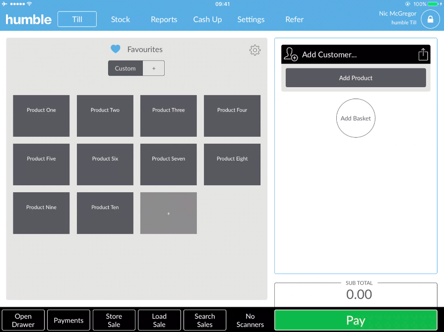Open Favourites settings gear icon
Image resolution: width=444 pixels, height=332 pixels.
(x=255, y=50)
